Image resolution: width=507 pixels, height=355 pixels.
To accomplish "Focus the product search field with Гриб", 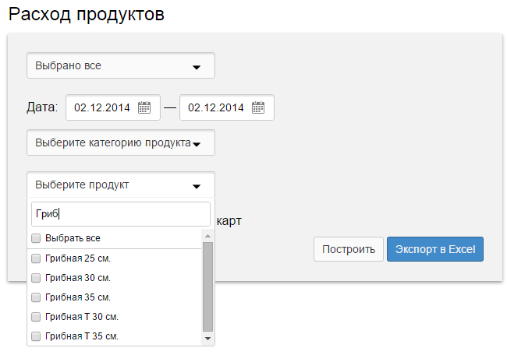I will coord(121,214).
